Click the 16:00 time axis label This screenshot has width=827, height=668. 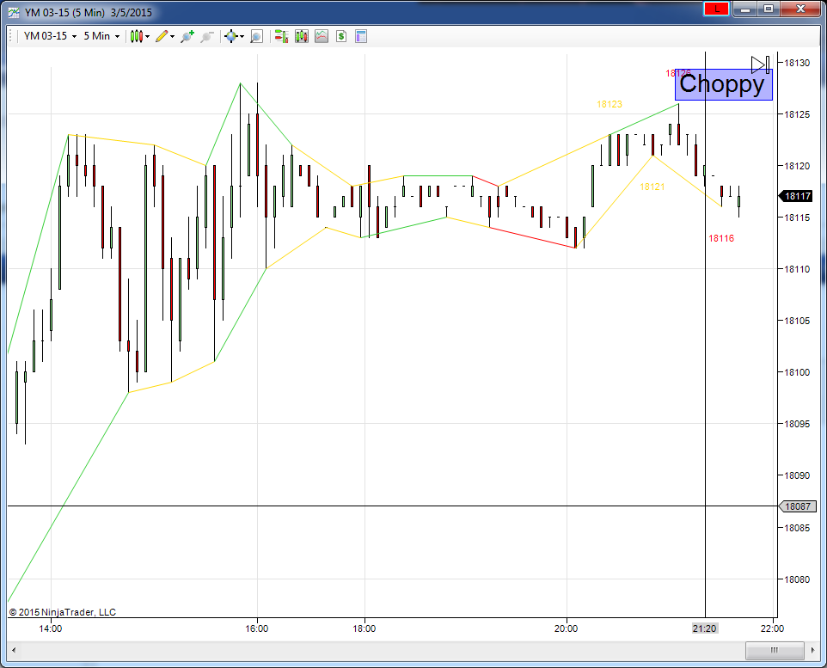pyautogui.click(x=257, y=628)
